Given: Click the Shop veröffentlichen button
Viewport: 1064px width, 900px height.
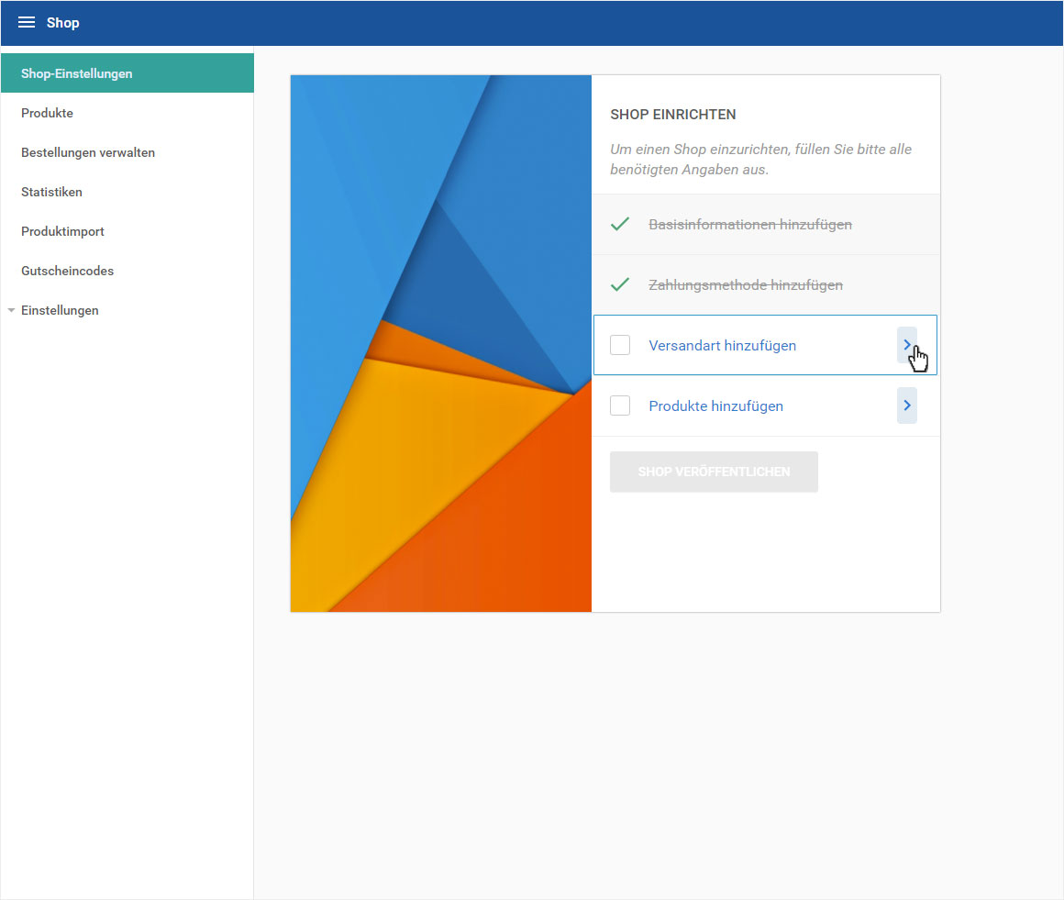Looking at the screenshot, I should pyautogui.click(x=714, y=472).
